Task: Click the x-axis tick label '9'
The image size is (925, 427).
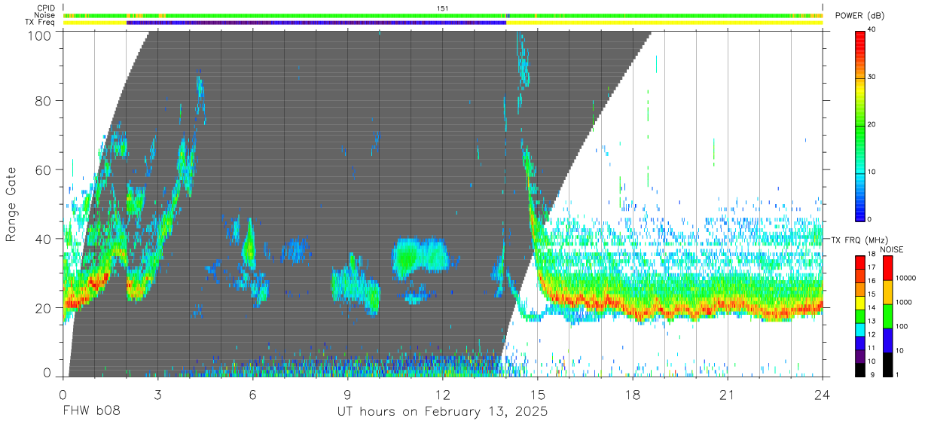Action: click(347, 394)
